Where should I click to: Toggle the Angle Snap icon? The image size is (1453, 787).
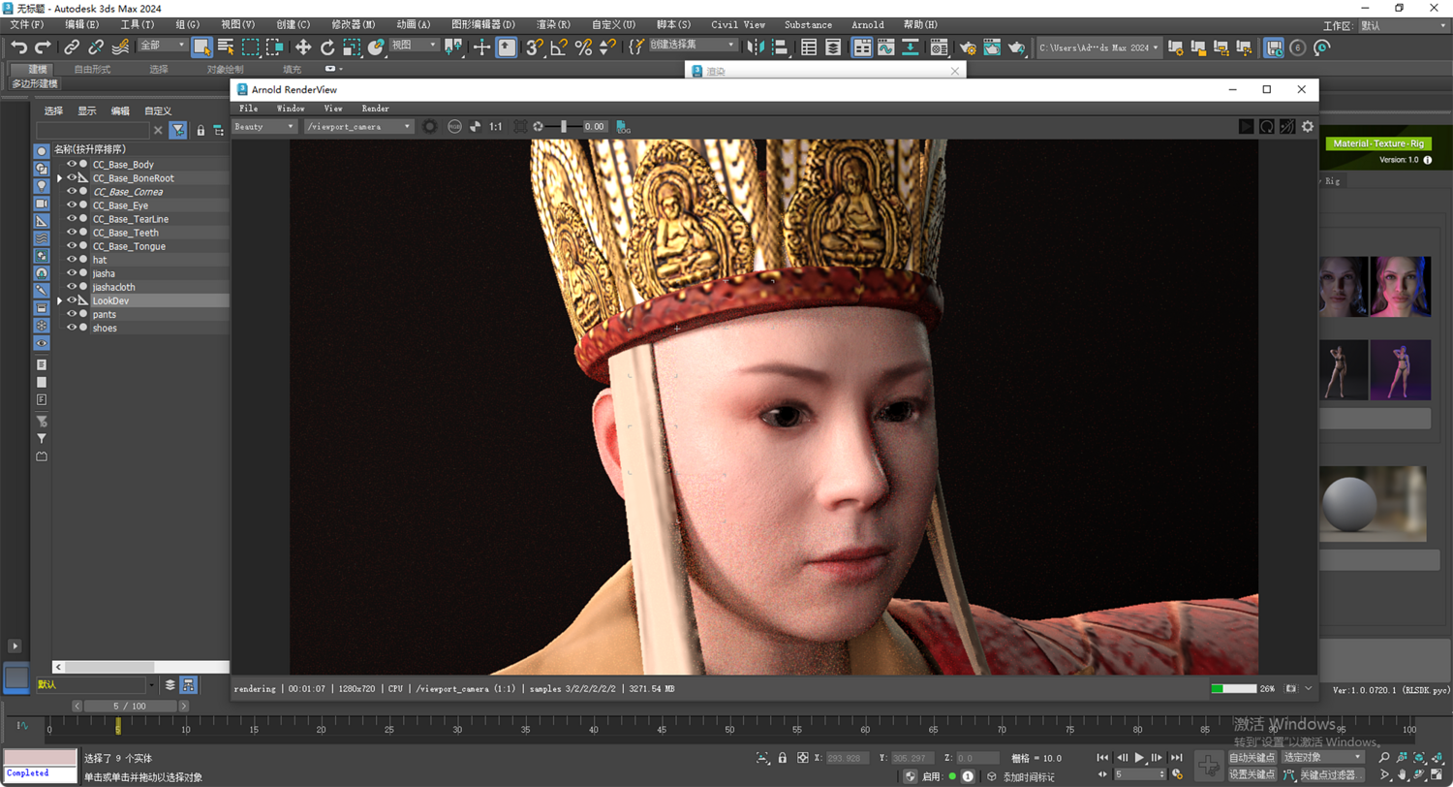click(559, 47)
